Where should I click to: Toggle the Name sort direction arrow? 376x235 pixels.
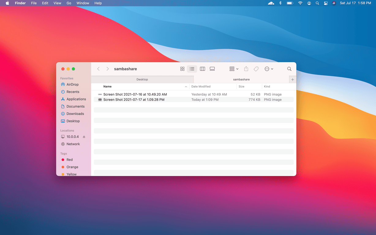[x=186, y=87]
